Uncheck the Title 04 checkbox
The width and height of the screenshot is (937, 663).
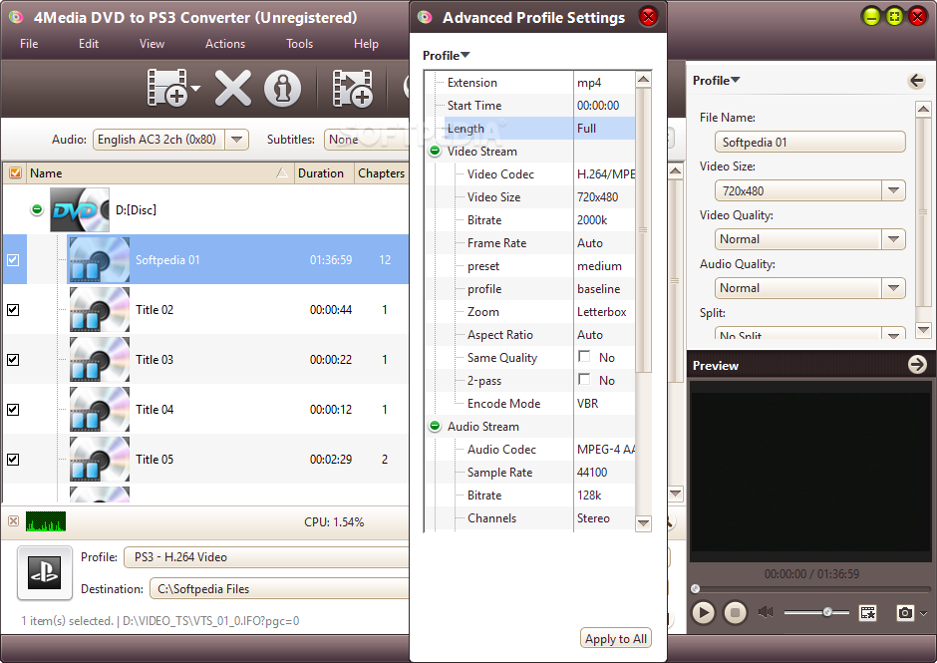13,410
